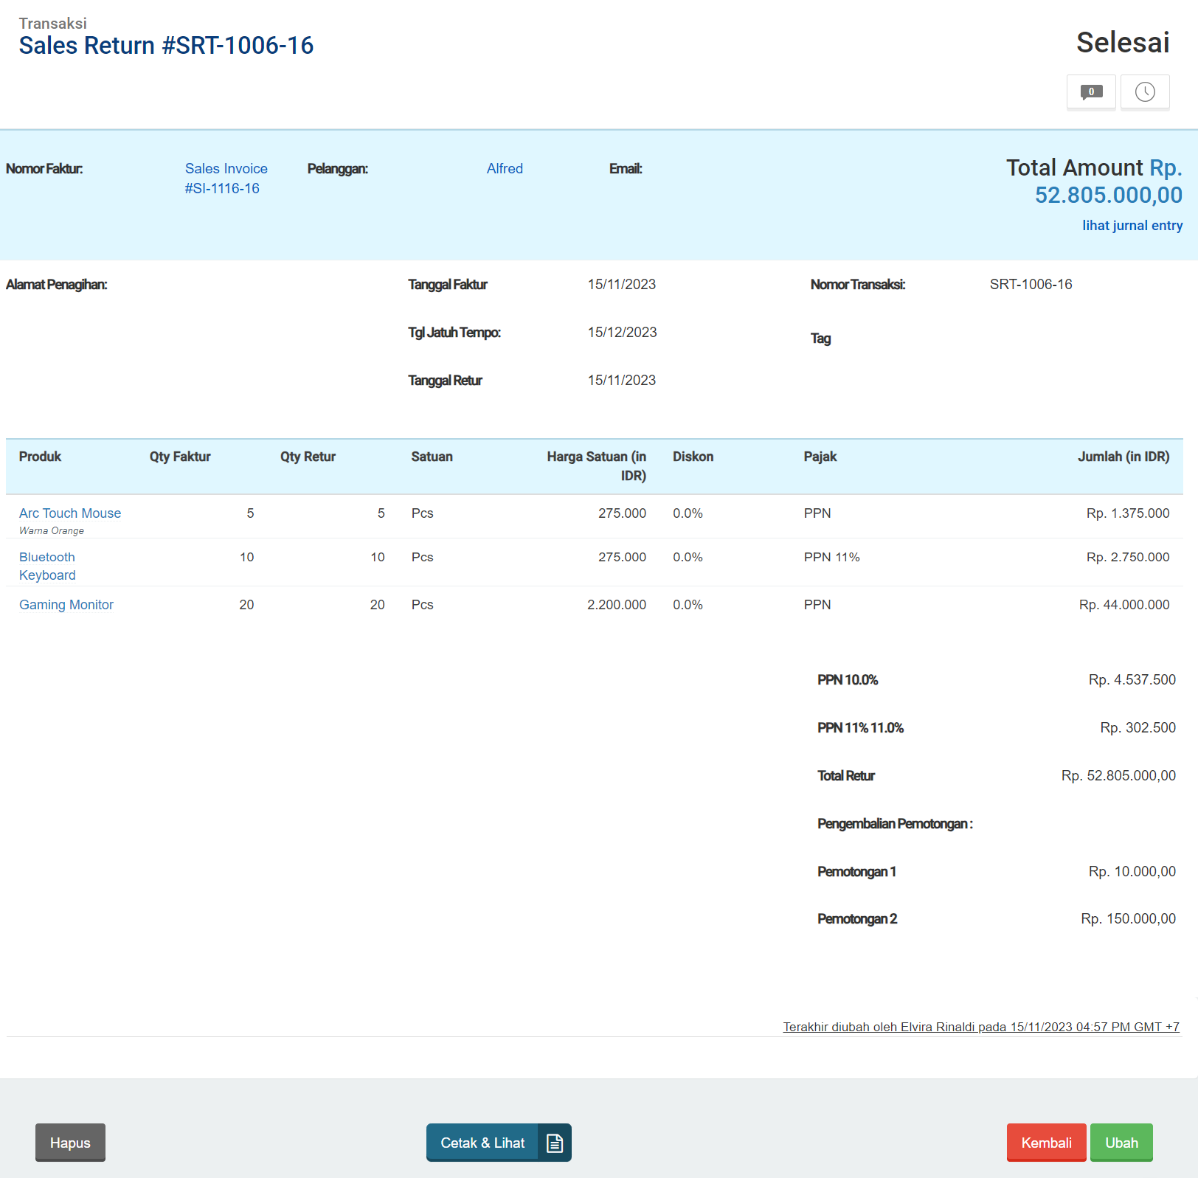The image size is (1198, 1178).
Task: Open Sales Invoice #SI-1116-16 link
Action: [x=226, y=179]
